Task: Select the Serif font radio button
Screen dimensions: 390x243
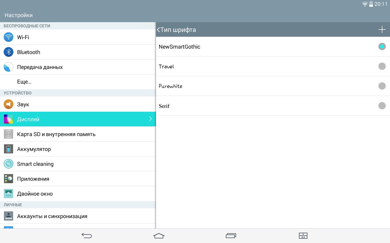Action: (x=382, y=106)
